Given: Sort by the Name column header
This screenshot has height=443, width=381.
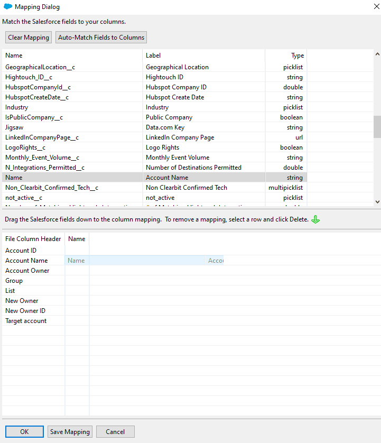Looking at the screenshot, I should [14, 56].
